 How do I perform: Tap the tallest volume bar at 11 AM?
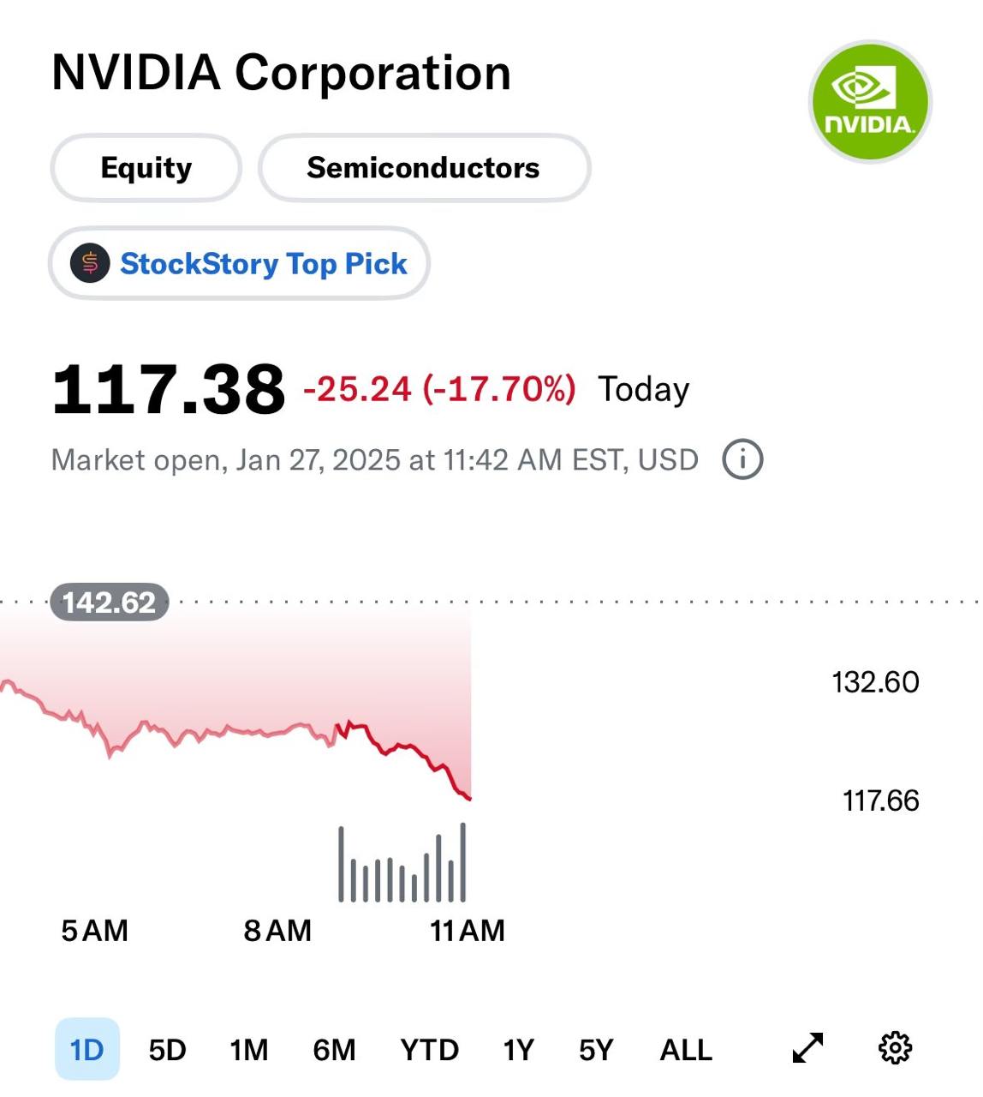coord(463,862)
